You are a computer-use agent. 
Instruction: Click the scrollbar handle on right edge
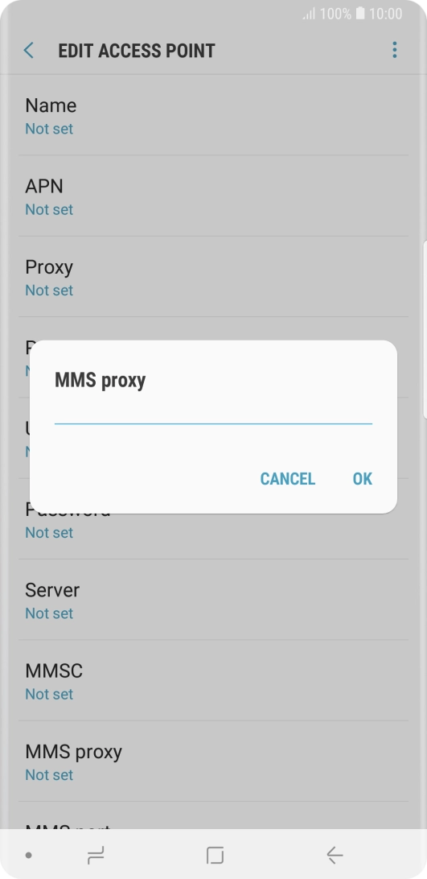click(425, 328)
